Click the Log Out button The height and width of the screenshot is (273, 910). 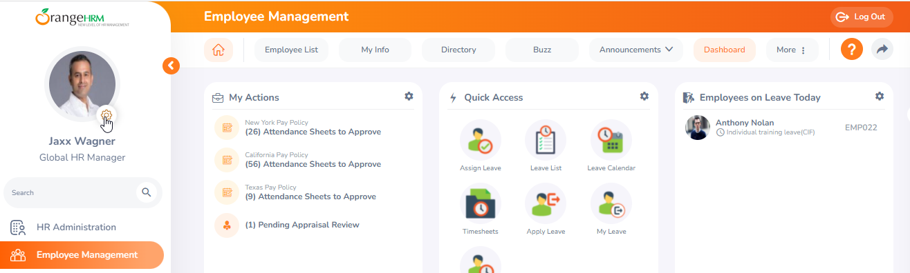861,17
